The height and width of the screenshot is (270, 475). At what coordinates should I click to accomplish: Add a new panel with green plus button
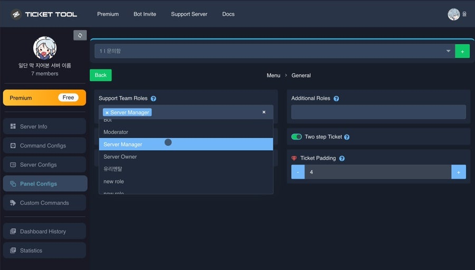click(x=462, y=51)
